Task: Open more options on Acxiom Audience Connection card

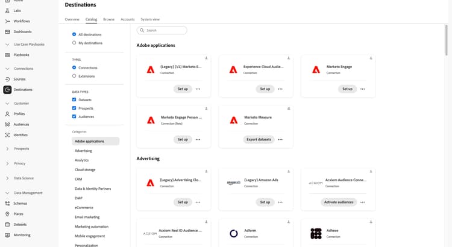Action: pyautogui.click(x=362, y=202)
